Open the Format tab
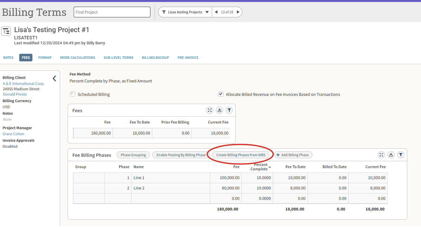This screenshot has height=227, width=421. click(45, 58)
